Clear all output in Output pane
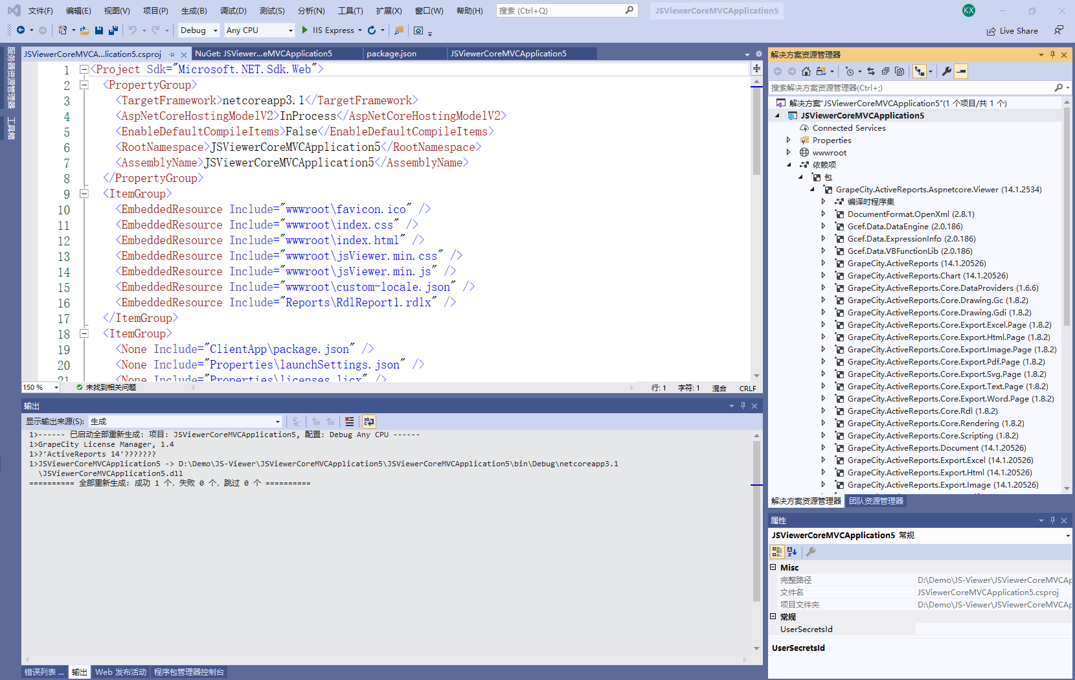Viewport: 1075px width, 680px height. [x=350, y=422]
